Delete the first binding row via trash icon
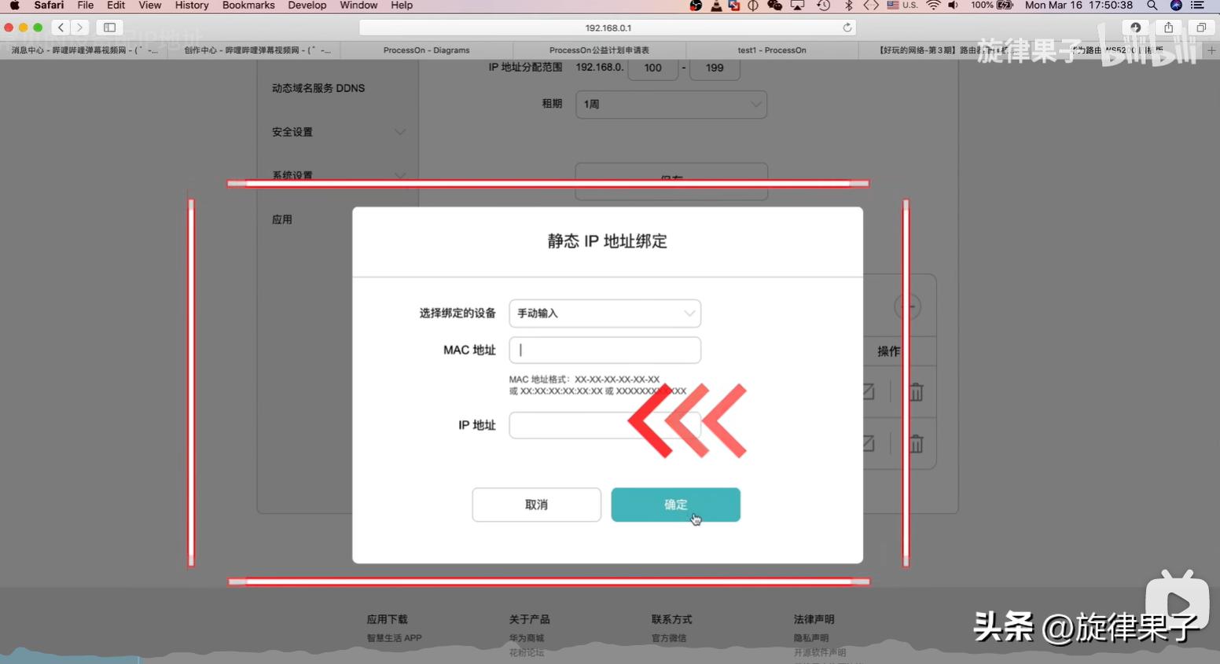 [x=916, y=391]
